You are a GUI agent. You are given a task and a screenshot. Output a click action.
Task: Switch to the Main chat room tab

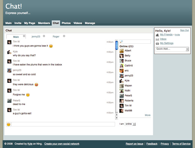click(16, 37)
